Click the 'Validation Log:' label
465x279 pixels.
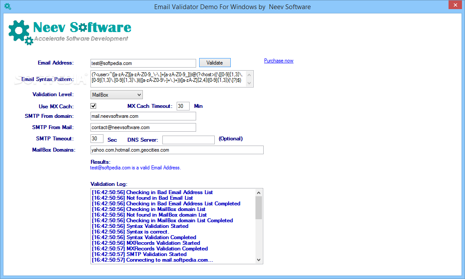(109, 184)
